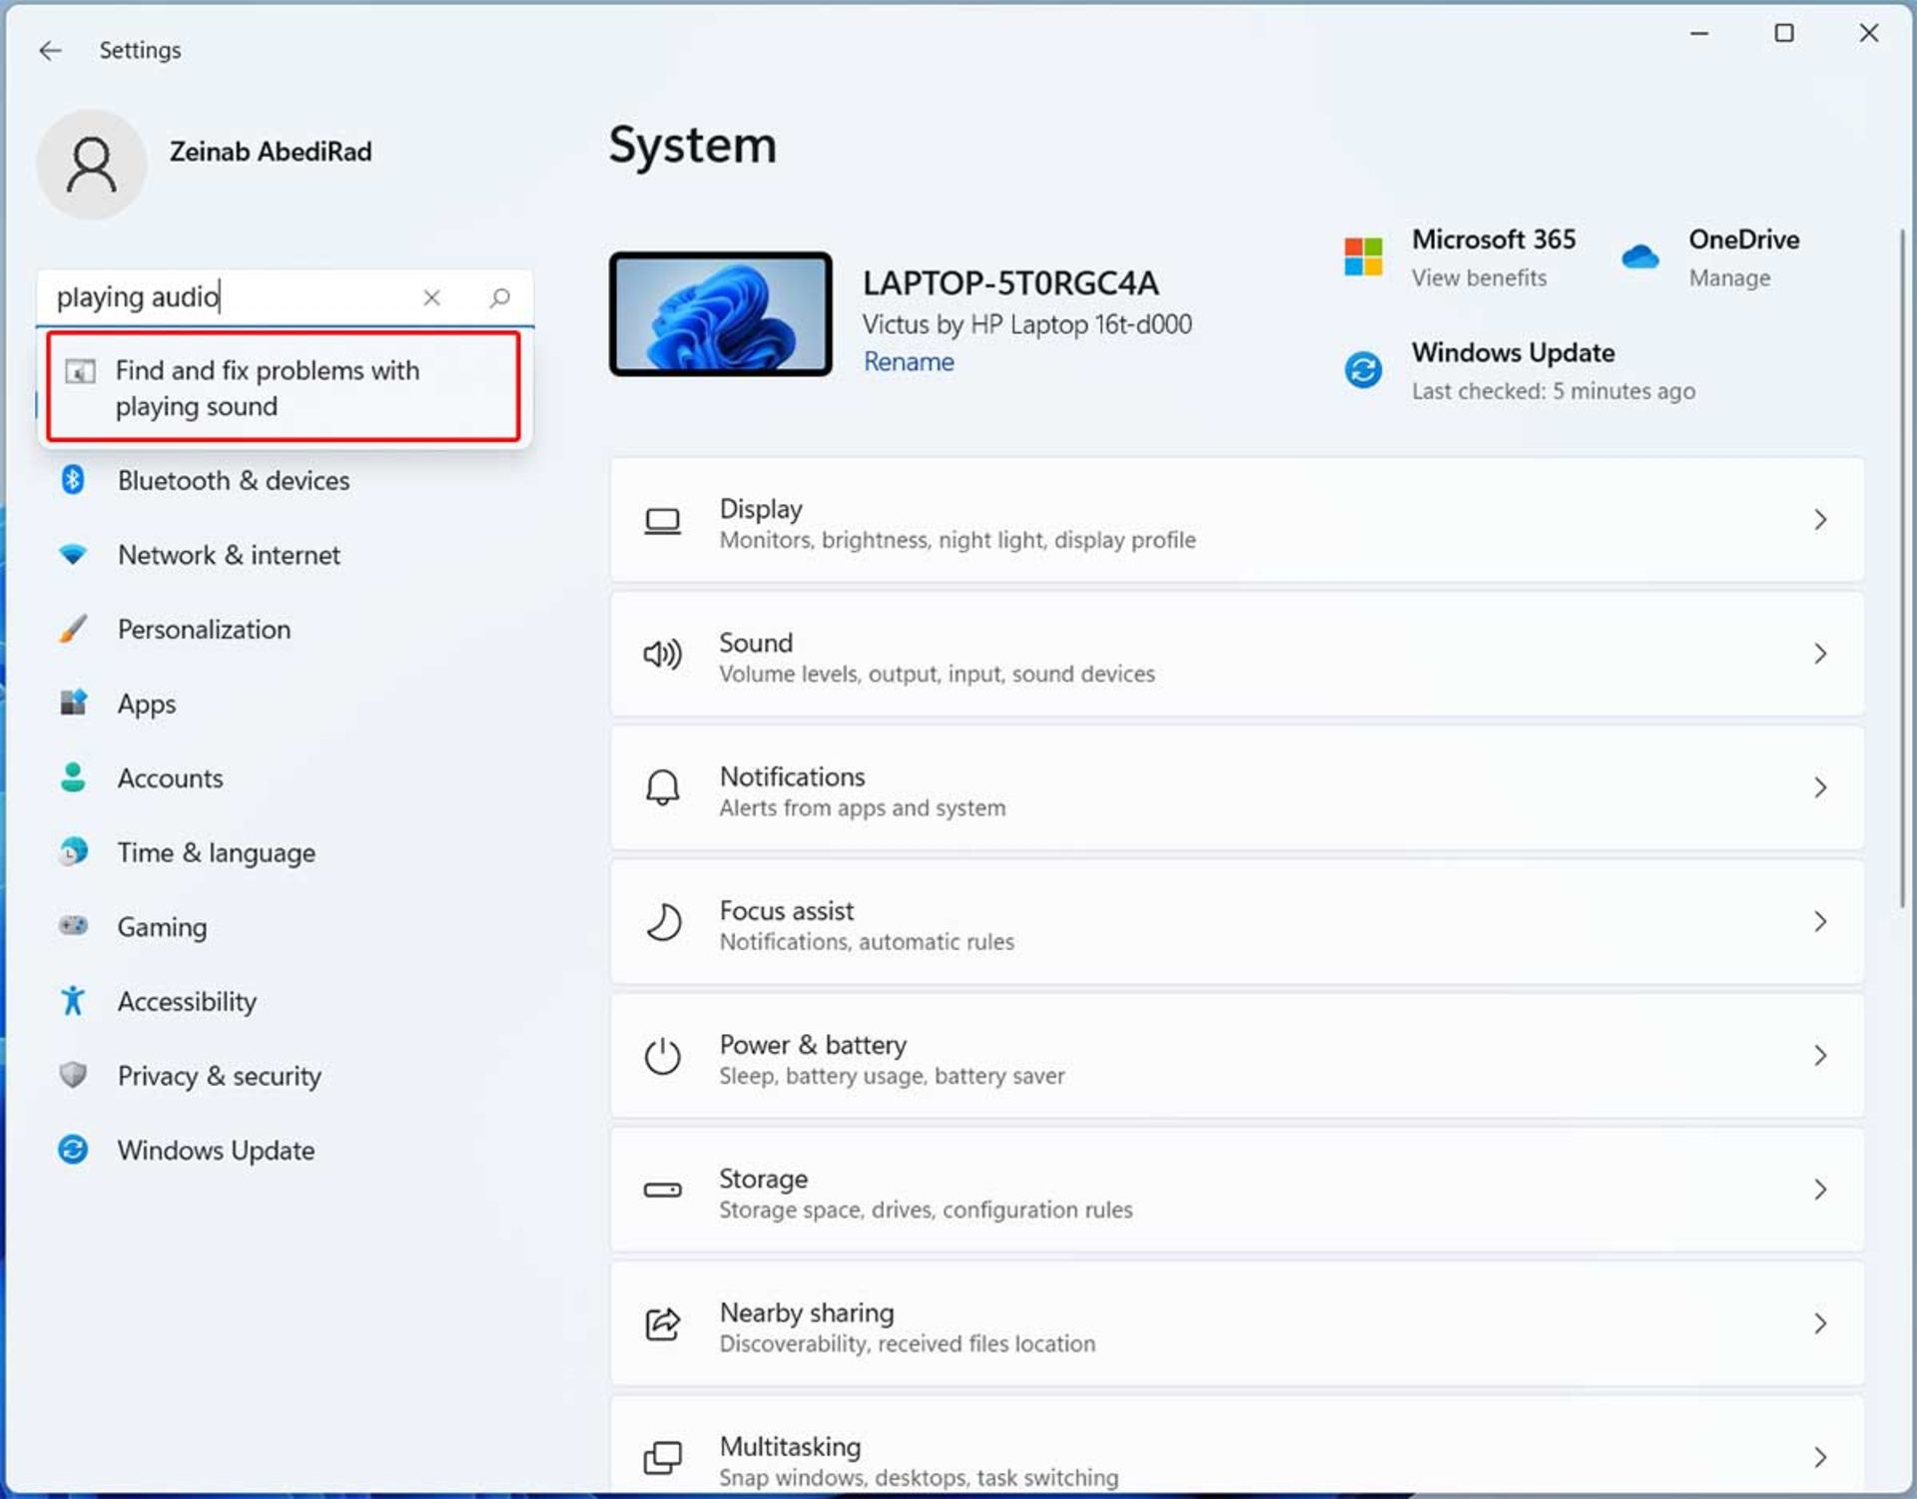This screenshot has width=1917, height=1499.
Task: Click the magnifier search icon
Action: pos(499,297)
